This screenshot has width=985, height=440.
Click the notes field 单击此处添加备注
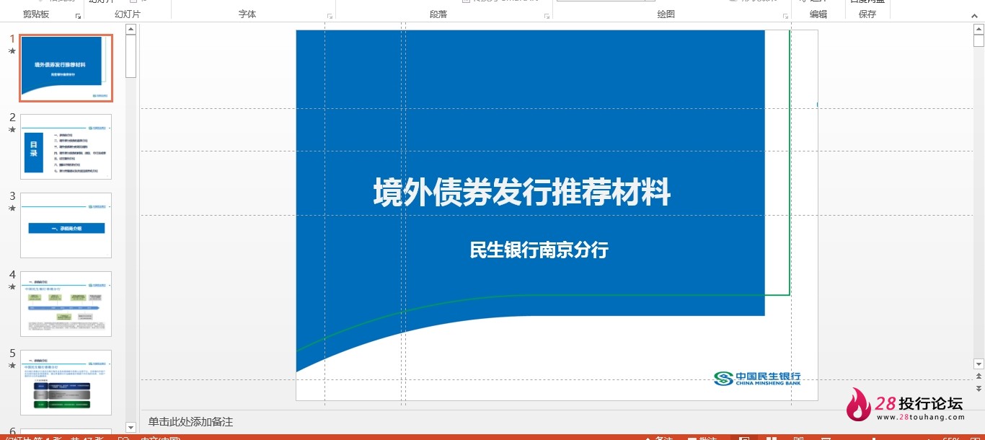[191, 422]
